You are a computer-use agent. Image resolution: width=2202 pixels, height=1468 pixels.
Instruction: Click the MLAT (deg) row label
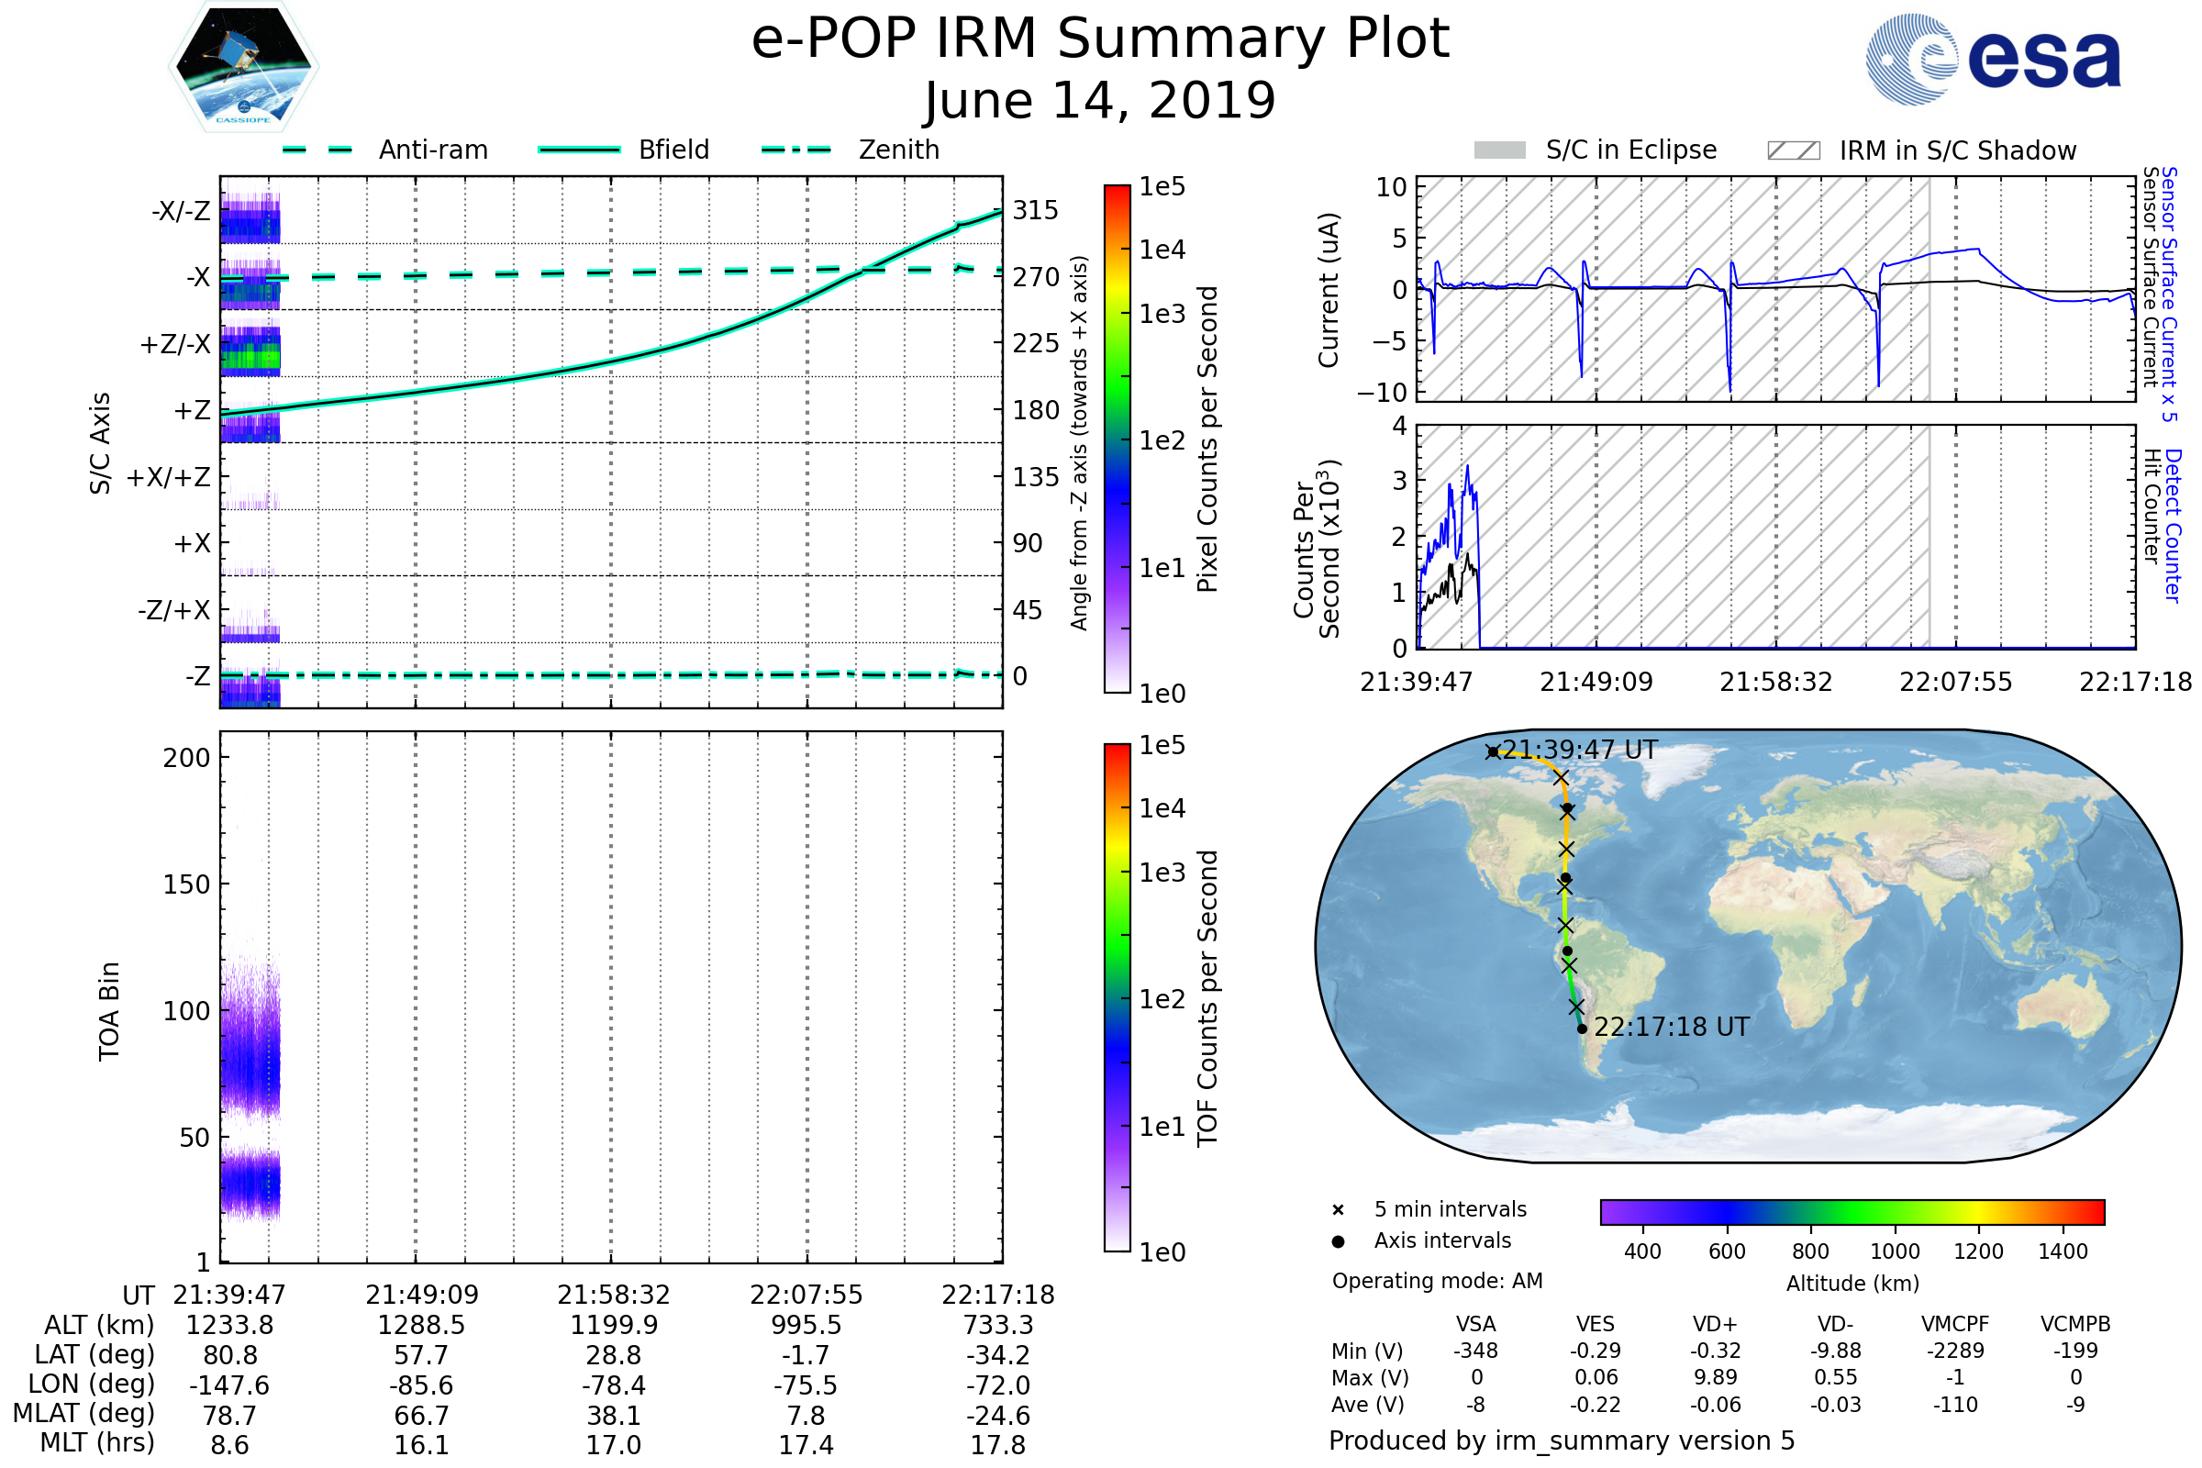(x=84, y=1413)
